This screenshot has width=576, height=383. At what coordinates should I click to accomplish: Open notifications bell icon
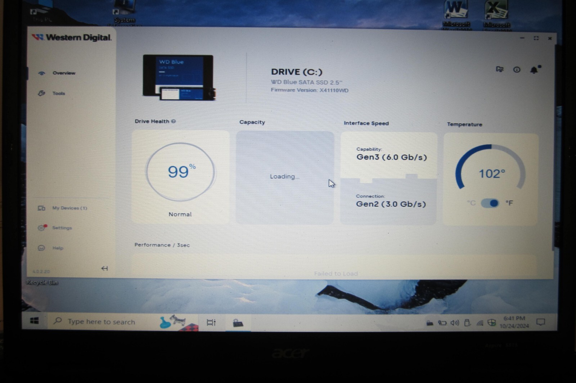(x=535, y=69)
